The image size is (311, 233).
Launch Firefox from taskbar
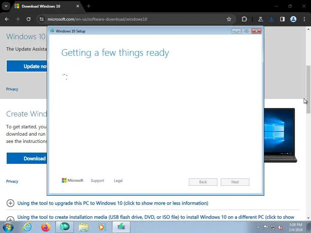click(x=46, y=227)
